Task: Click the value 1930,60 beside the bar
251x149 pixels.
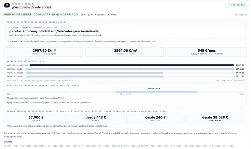Action: 240,73
